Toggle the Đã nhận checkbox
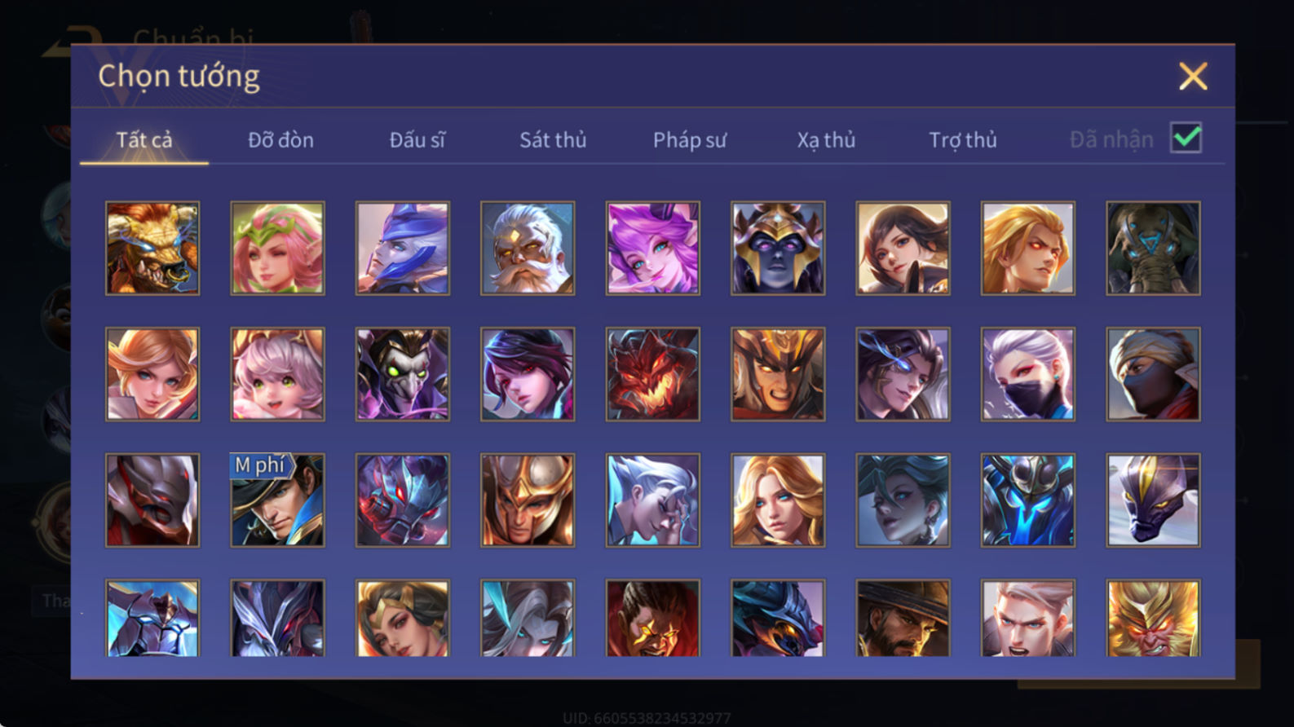 point(1186,139)
